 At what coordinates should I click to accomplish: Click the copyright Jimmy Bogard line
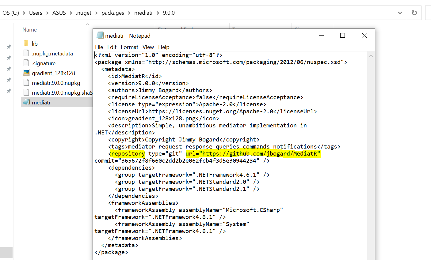184,140
